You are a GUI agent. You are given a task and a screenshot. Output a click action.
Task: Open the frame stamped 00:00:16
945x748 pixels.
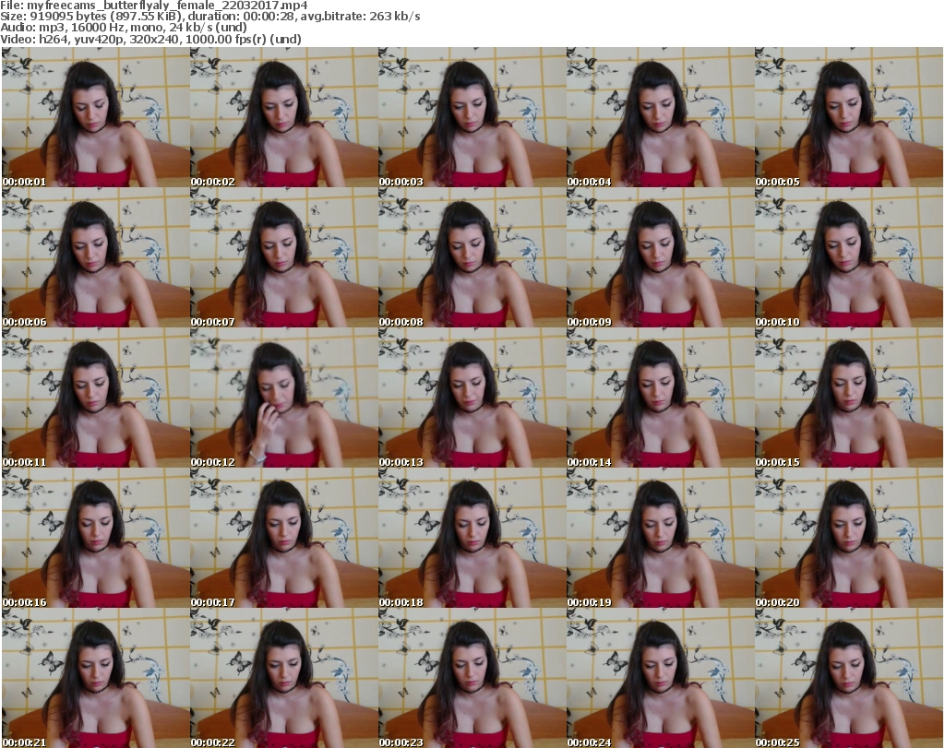click(96, 539)
